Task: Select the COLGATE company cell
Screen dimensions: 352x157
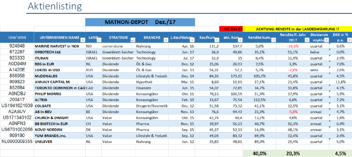Action: pos(59,106)
